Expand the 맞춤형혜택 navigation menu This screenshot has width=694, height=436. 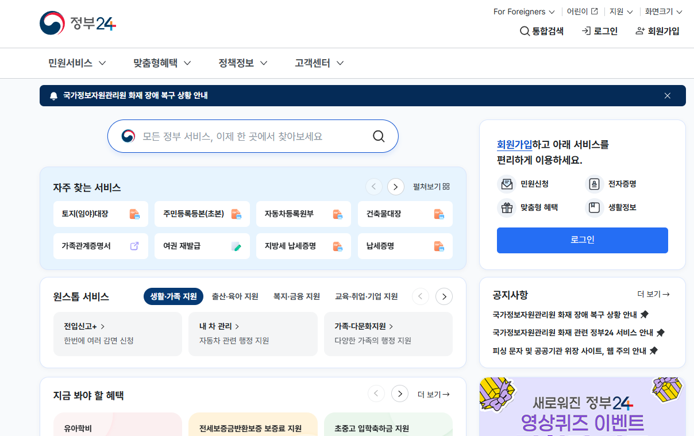tap(161, 63)
